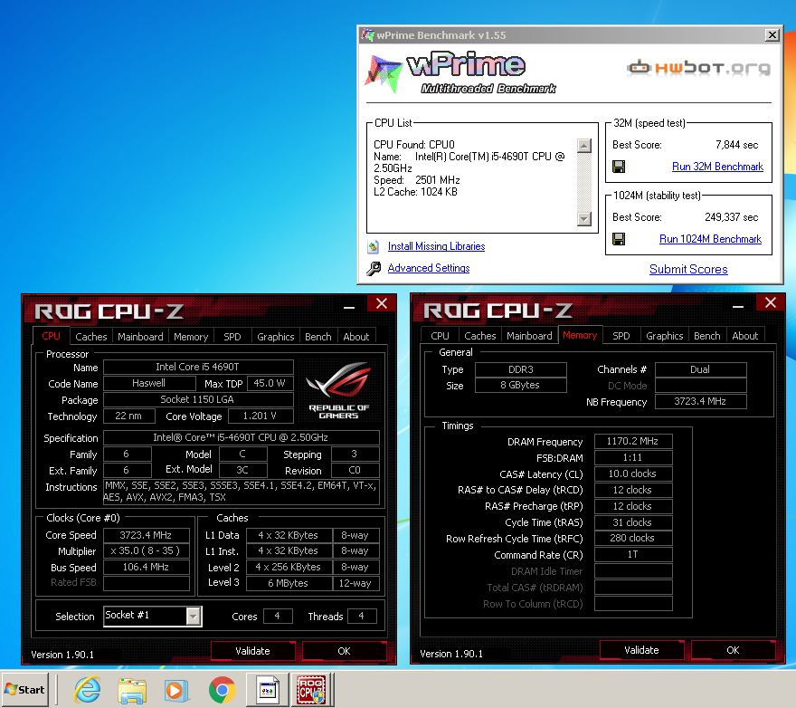This screenshot has width=796, height=708.
Task: Open Graphics tab in left CPU-Z
Action: click(276, 337)
